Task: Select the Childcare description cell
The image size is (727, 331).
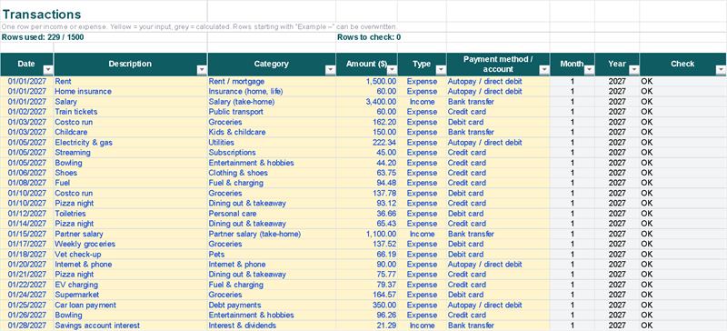Action: (131, 132)
